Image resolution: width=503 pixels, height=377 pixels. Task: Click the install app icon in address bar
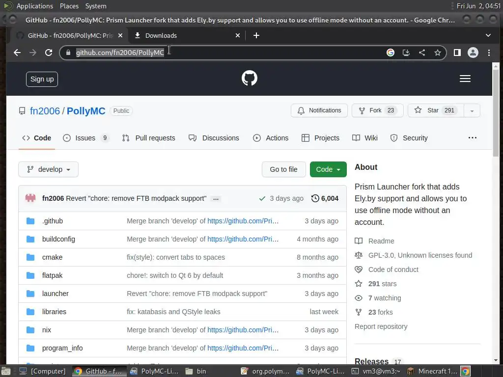[x=406, y=53]
